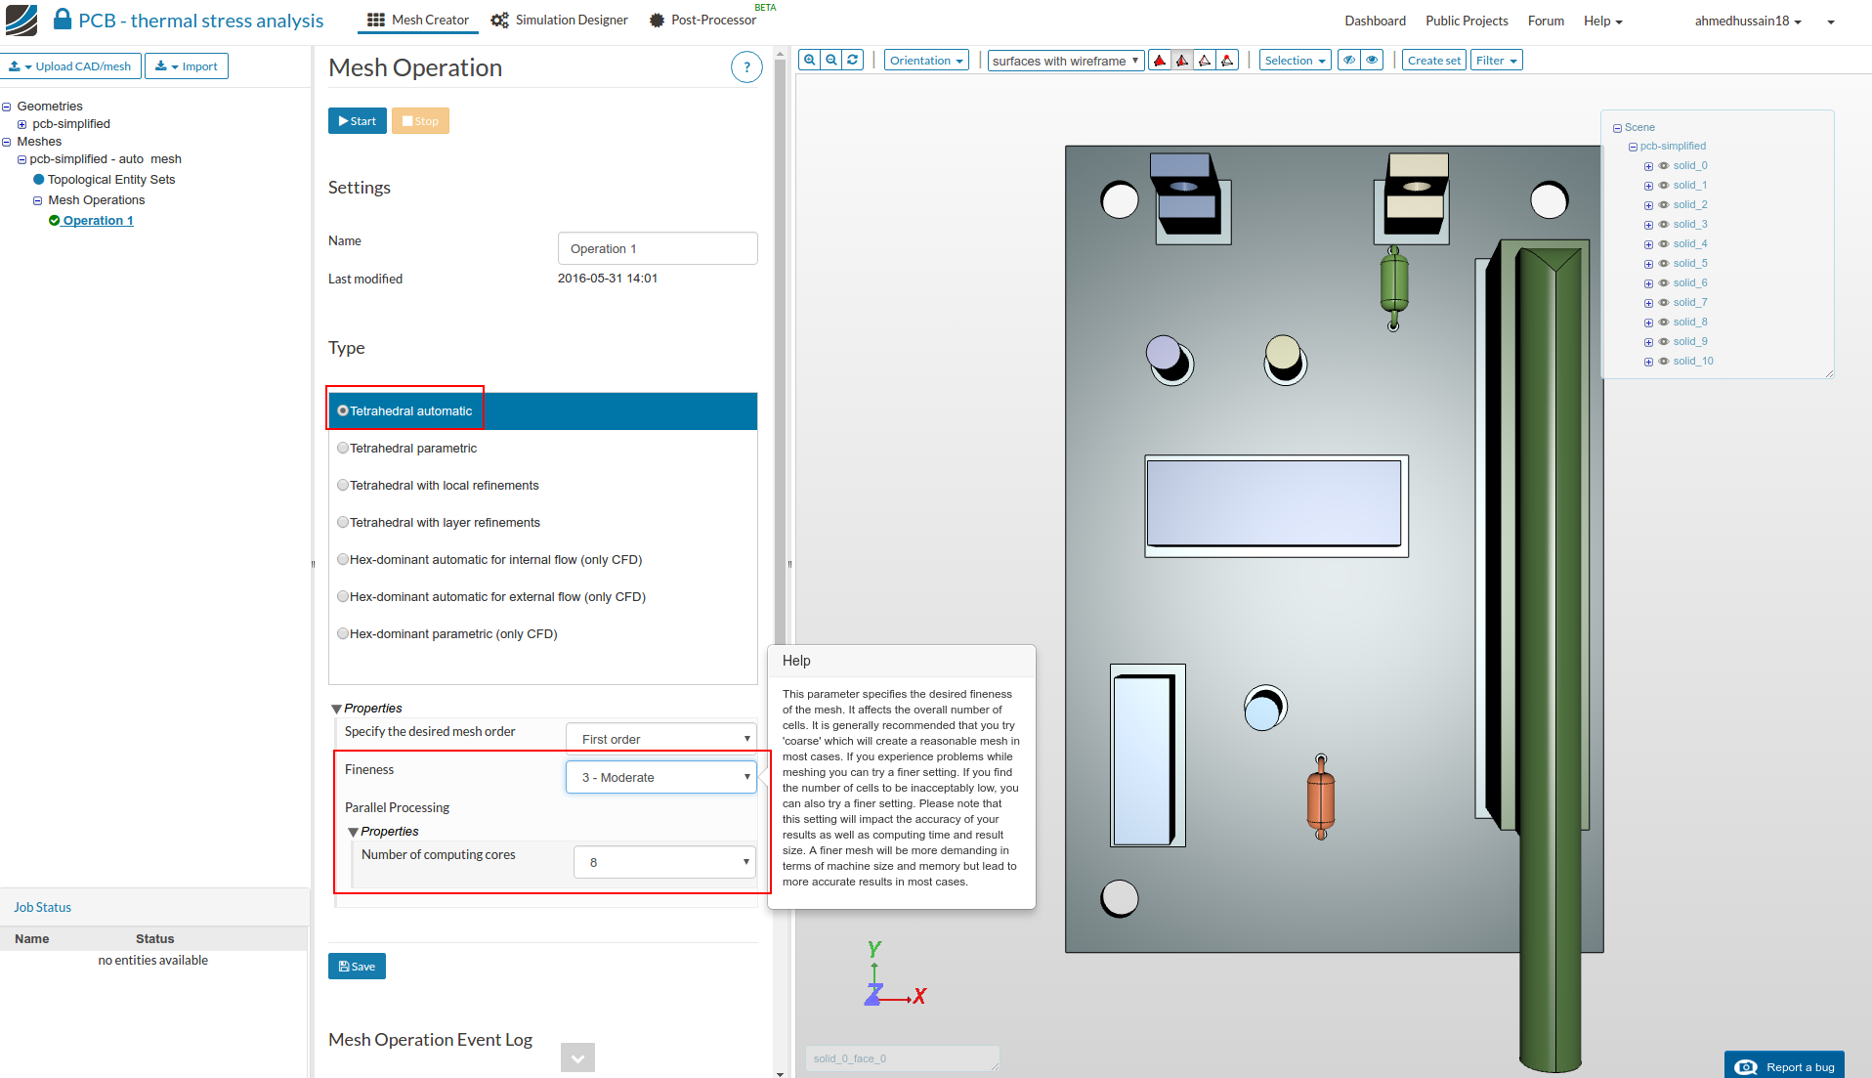This screenshot has width=1872, height=1078.
Task: Select Hex-dominant parametric (only CFD)
Action: click(343, 633)
